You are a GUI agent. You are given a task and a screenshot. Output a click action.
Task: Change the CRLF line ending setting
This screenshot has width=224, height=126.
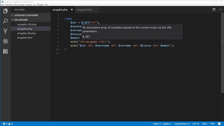pyautogui.click(x=204, y=124)
